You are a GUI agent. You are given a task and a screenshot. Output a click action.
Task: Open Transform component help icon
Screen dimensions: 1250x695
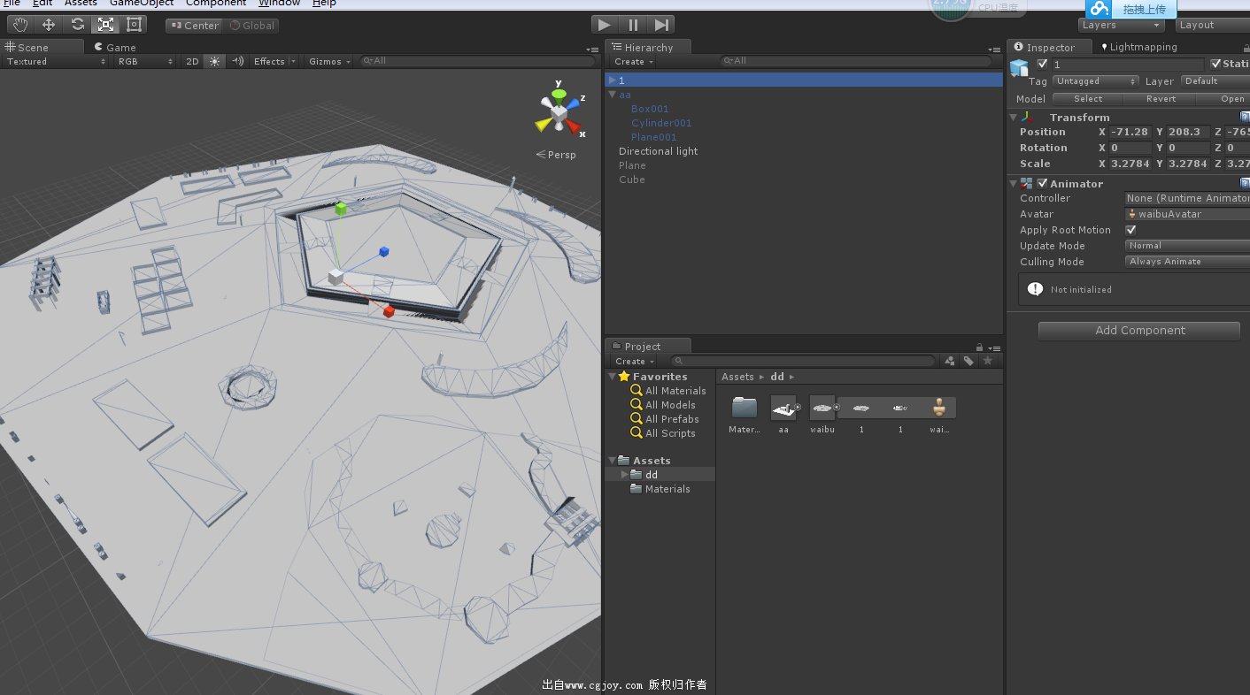tap(1245, 117)
